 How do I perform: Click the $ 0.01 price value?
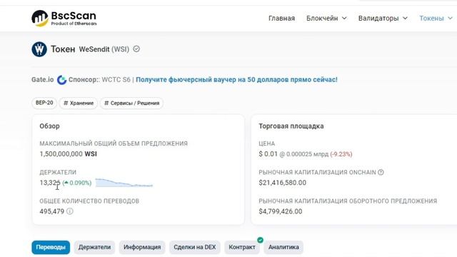point(268,154)
